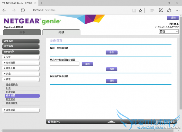
Task: Click the help center question mark icon
Action: point(49,122)
